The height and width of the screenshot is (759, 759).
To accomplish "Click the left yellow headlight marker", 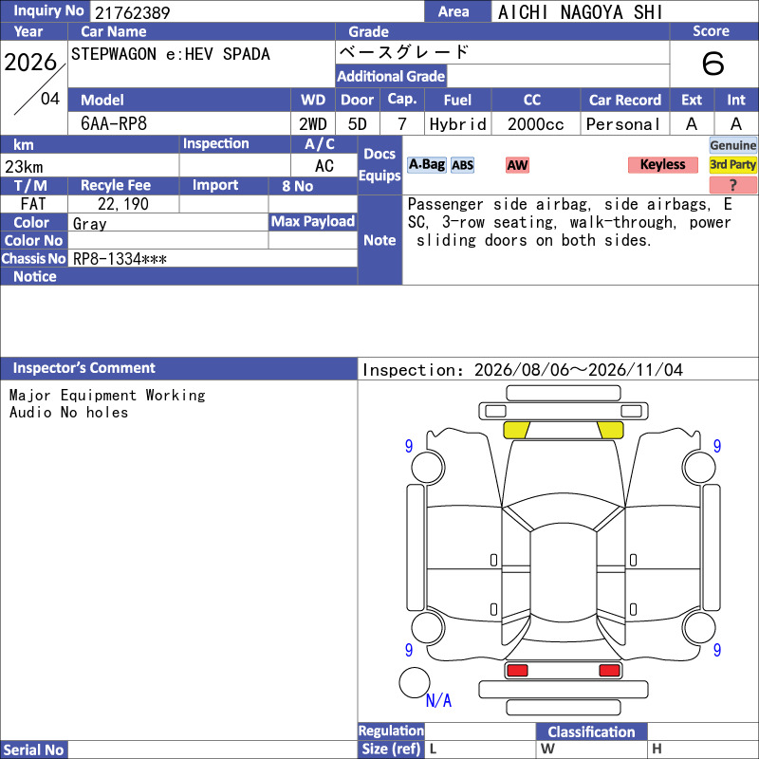I will pyautogui.click(x=516, y=430).
